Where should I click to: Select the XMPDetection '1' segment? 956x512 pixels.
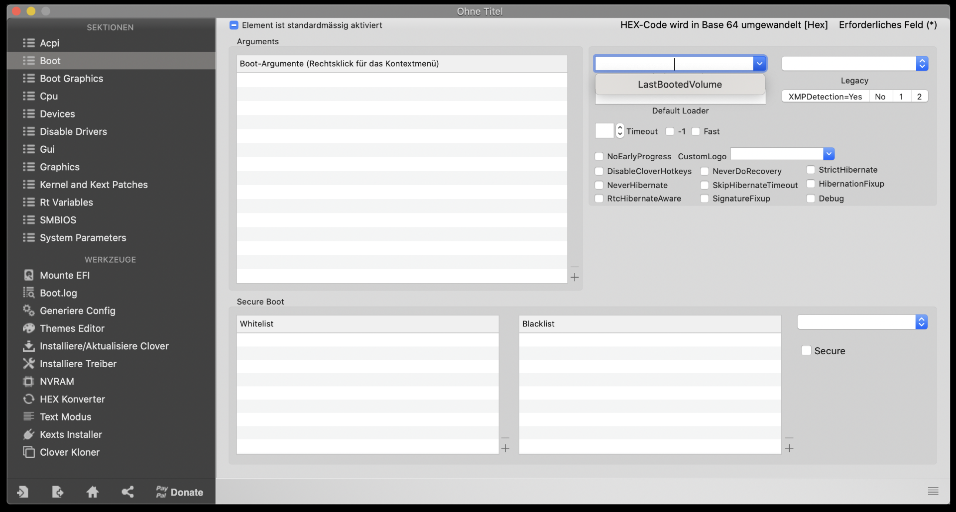click(x=902, y=97)
